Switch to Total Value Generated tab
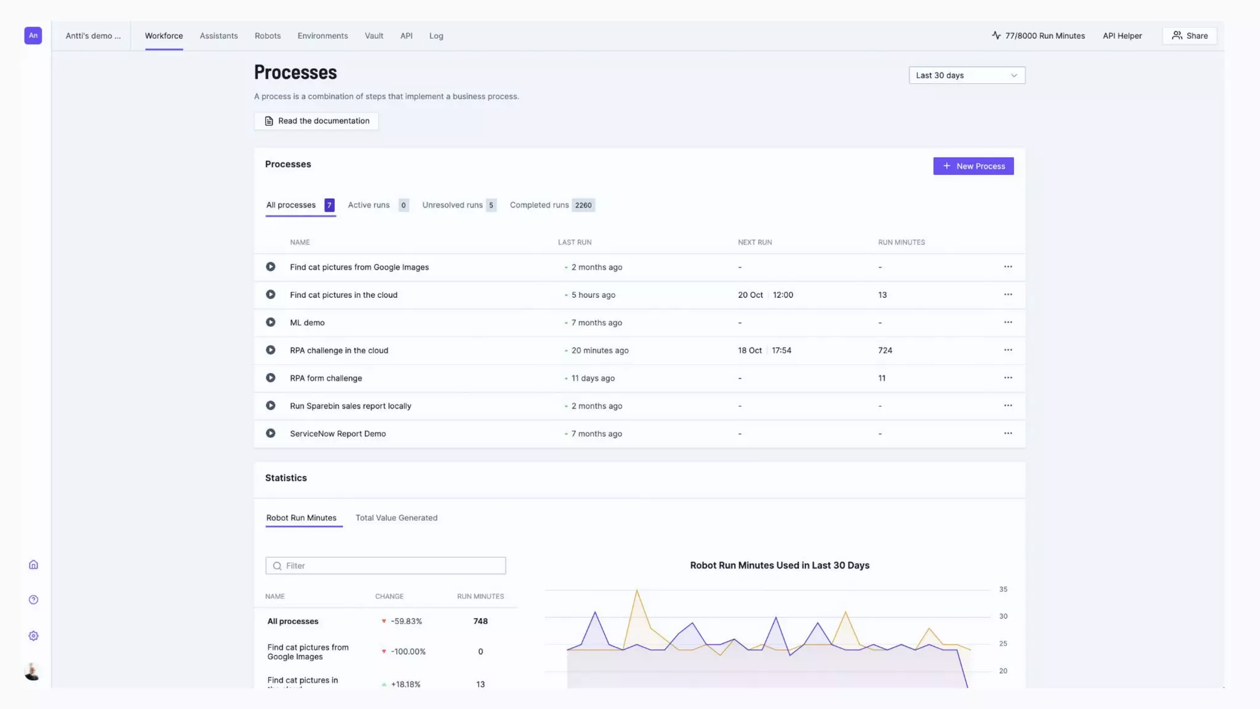1260x709 pixels. click(396, 518)
